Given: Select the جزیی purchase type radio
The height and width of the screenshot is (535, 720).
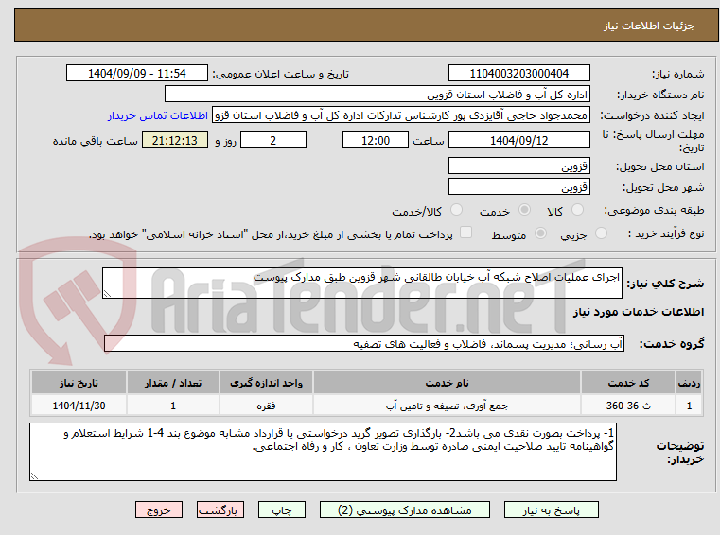Looking at the screenshot, I should point(601,233).
